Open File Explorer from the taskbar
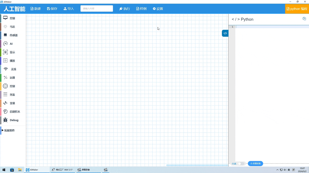The width and height of the screenshot is (309, 173). point(20,170)
